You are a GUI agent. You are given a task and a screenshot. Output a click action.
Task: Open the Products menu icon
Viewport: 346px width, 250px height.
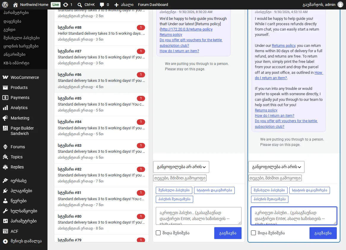click(5, 87)
